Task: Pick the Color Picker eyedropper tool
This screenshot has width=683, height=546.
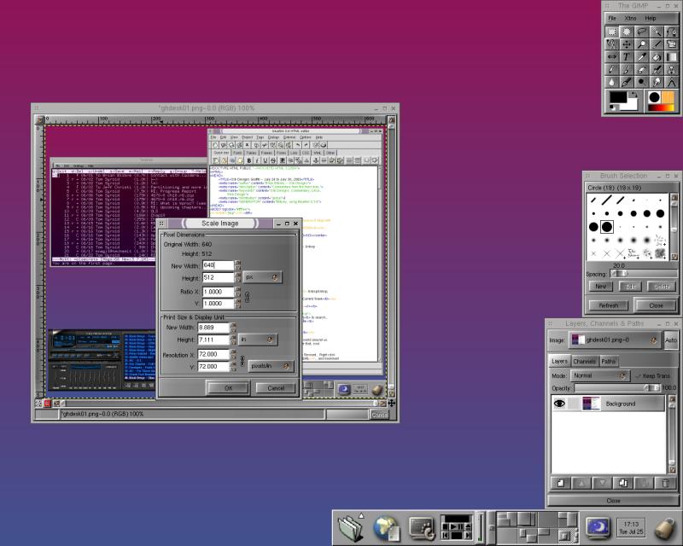Action: [642, 56]
